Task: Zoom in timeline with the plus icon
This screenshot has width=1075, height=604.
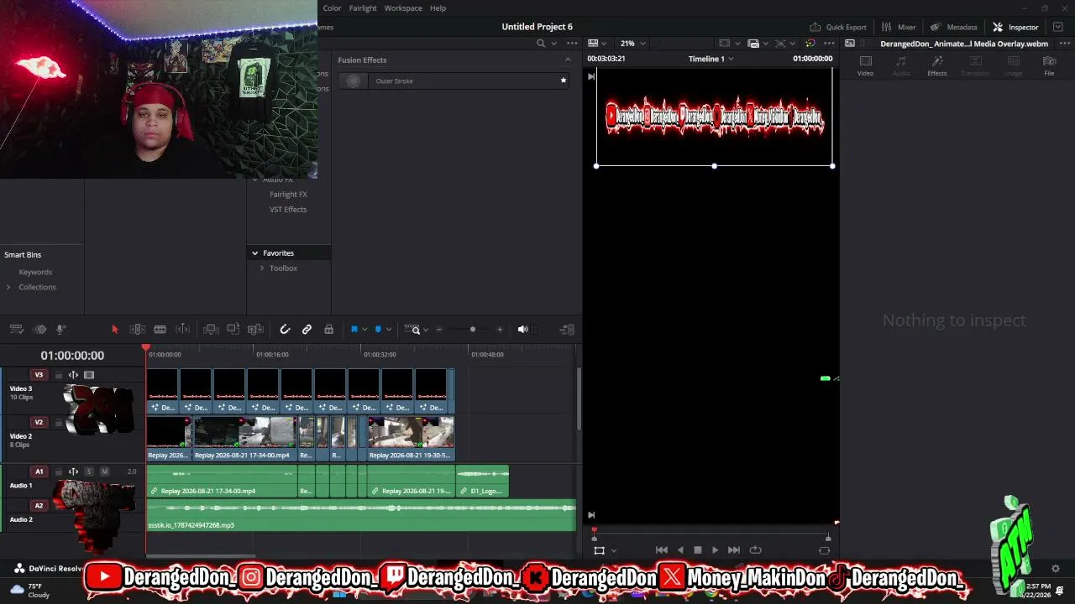Action: (x=500, y=330)
